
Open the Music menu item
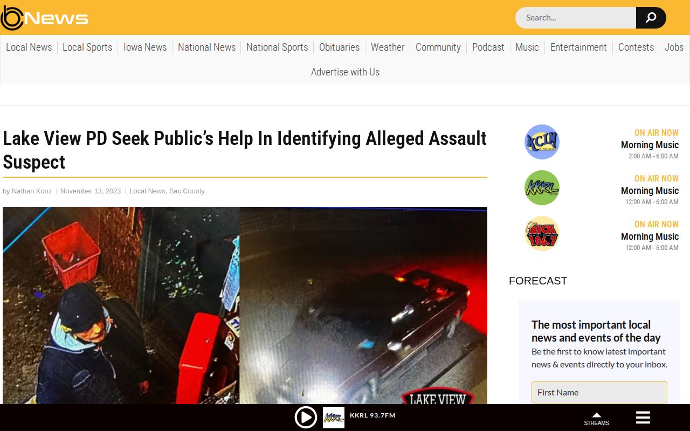click(x=527, y=47)
